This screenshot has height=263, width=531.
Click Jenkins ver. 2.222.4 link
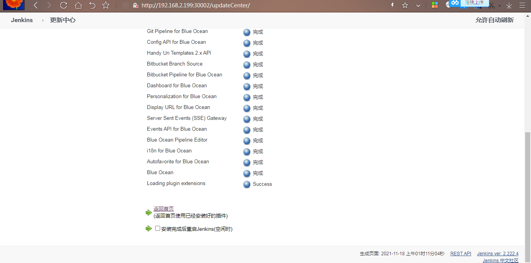pos(498,254)
